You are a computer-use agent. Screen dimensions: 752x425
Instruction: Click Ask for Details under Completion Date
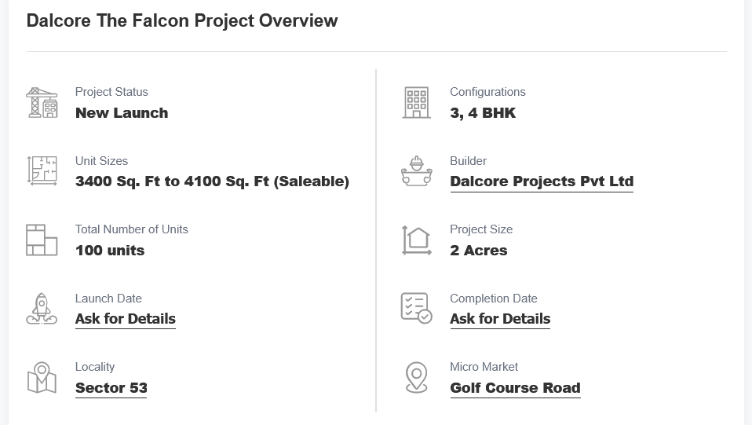(499, 319)
